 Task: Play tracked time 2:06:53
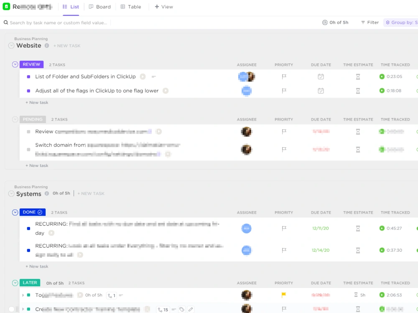coord(382,295)
